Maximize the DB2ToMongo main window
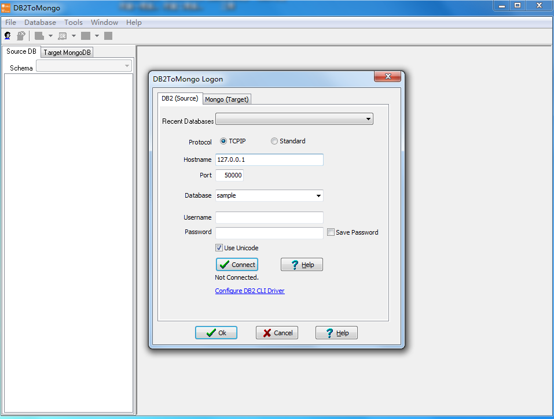Screen dimensions: 554x419 click(x=518, y=6)
